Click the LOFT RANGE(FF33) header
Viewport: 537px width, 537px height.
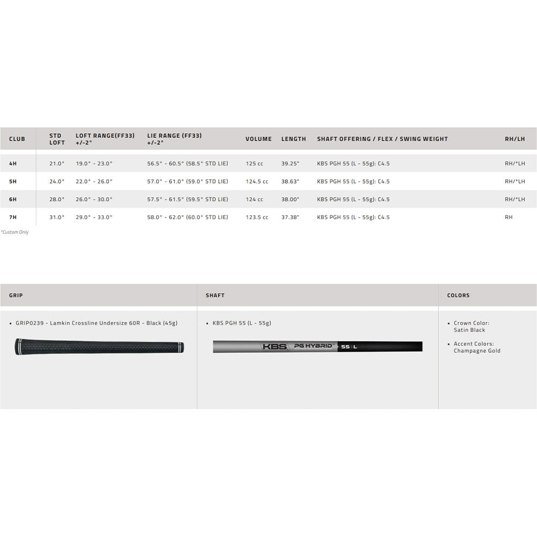(105, 139)
